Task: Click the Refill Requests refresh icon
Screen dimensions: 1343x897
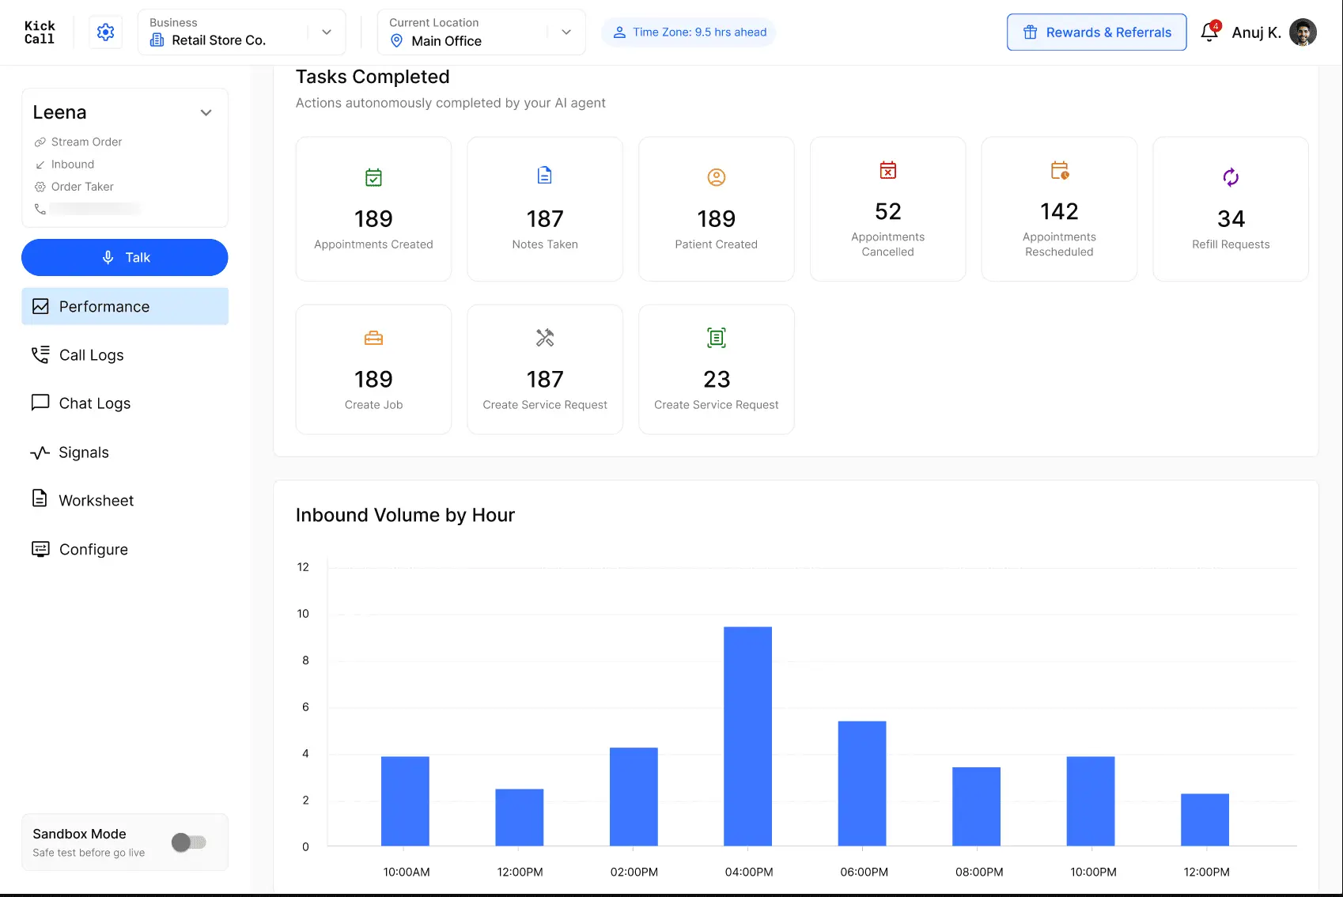Action: point(1231,177)
